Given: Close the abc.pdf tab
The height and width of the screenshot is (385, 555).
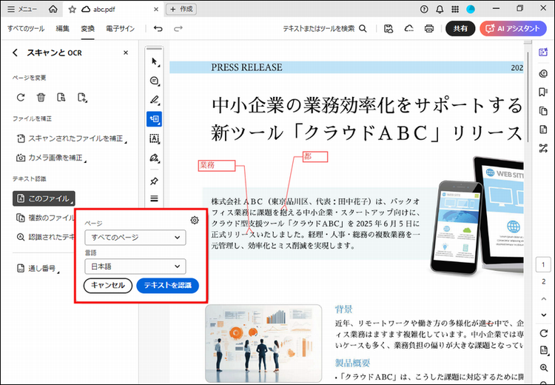Looking at the screenshot, I should coord(156,10).
